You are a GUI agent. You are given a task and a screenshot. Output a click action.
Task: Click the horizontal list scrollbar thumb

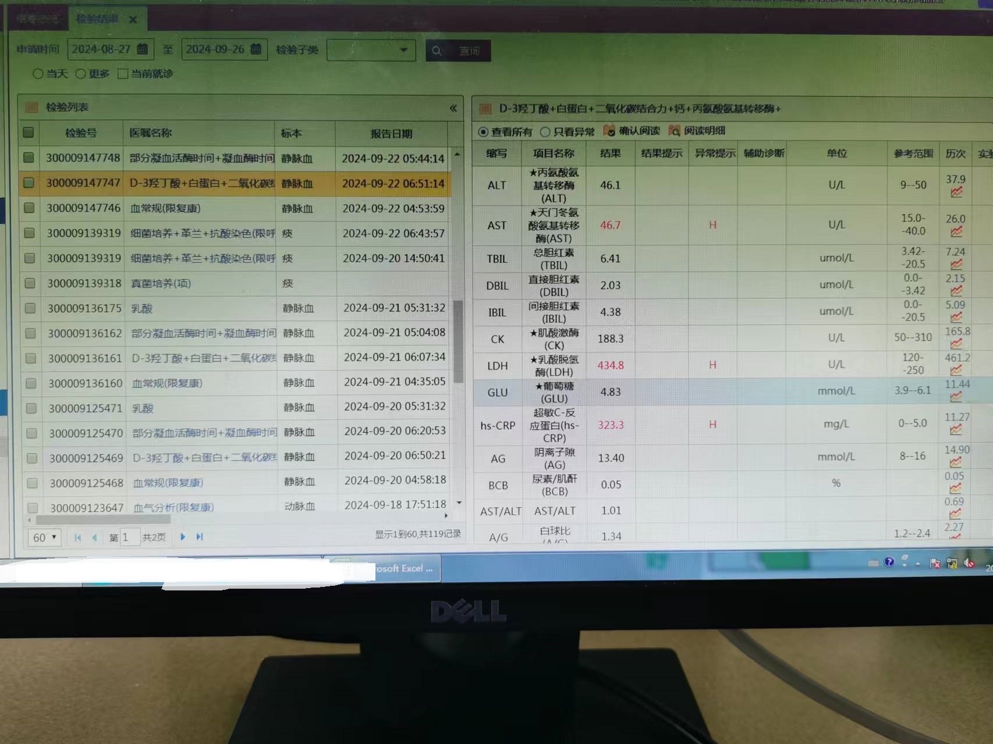(x=104, y=519)
